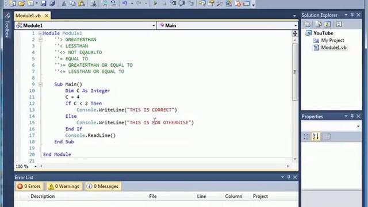Open the Toolbox side tab

click(7, 26)
